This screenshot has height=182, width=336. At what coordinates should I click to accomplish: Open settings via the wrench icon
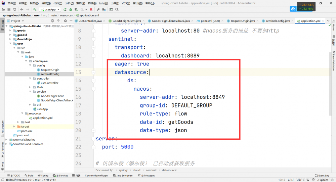click(x=98, y=9)
